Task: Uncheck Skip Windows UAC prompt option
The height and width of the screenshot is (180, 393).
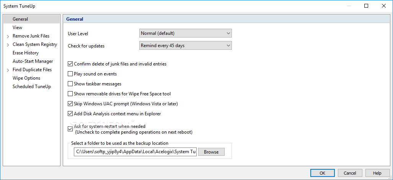Action: point(70,103)
